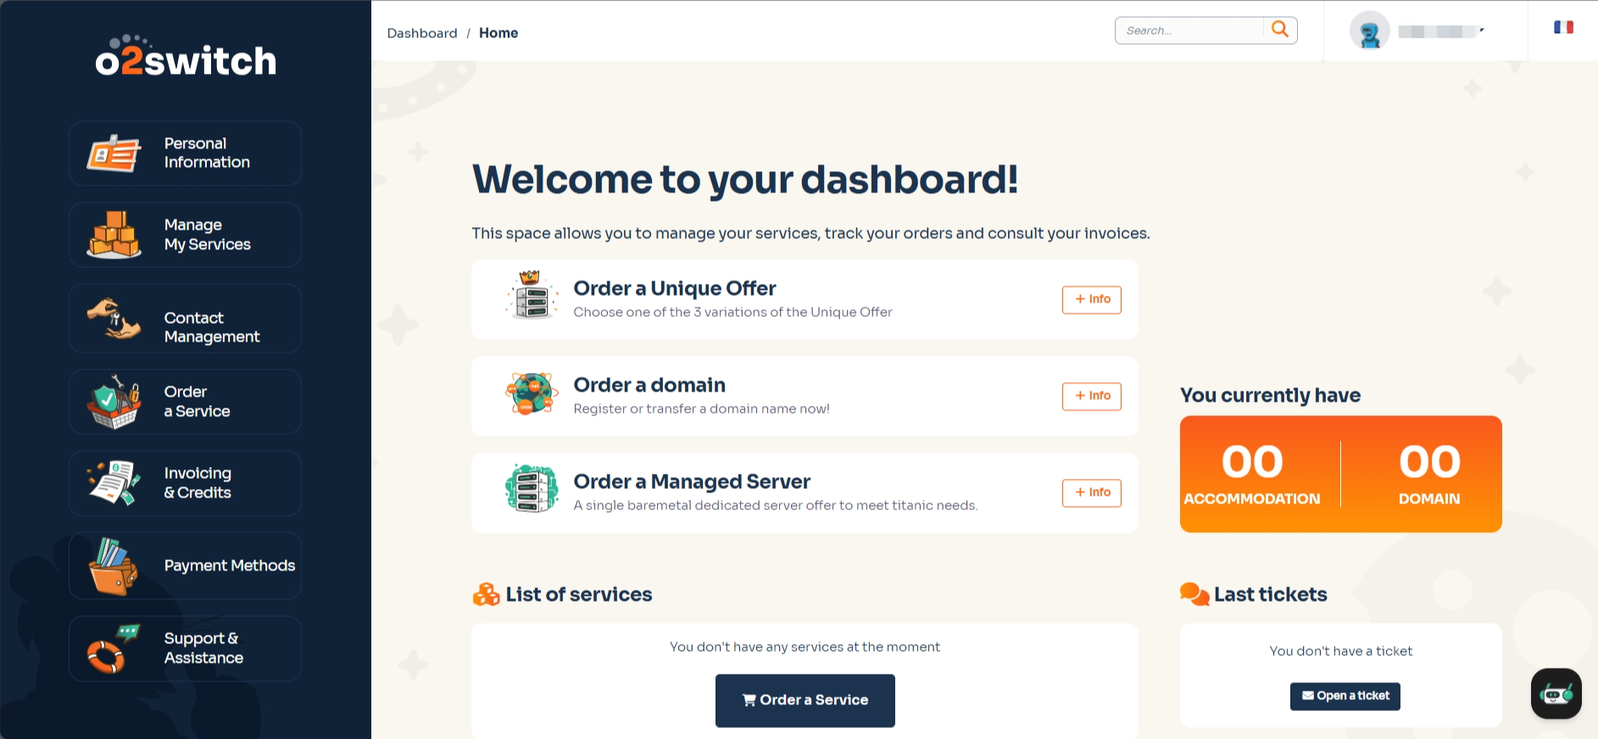Click 'You don't have a ticket' text

1341,651
